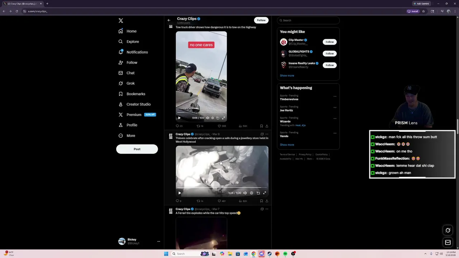Bookmark page with browser star icon
This screenshot has height=258, width=459.
coord(423,11)
